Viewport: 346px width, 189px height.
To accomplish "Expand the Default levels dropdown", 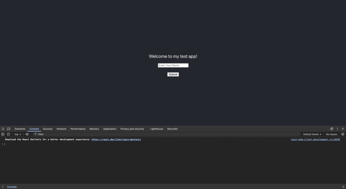I will [x=312, y=134].
